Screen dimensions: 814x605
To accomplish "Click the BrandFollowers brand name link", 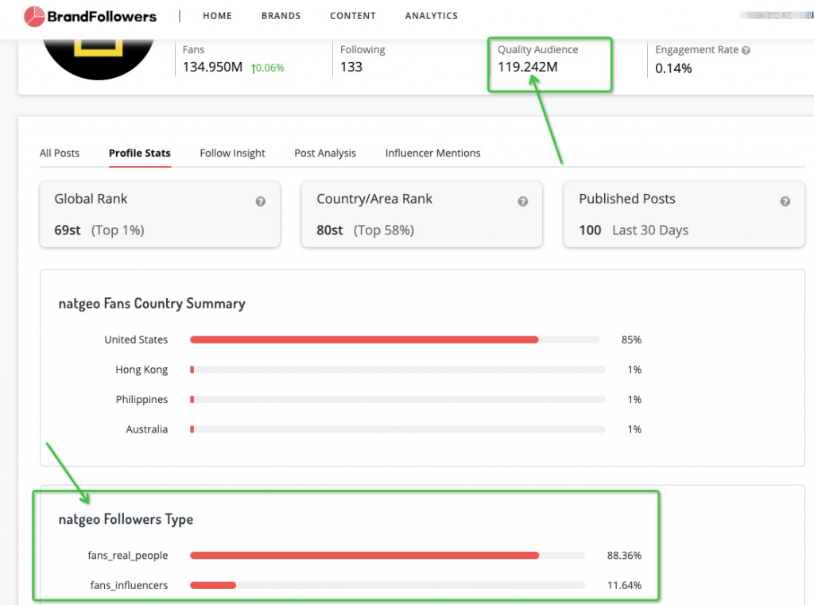I will [102, 17].
